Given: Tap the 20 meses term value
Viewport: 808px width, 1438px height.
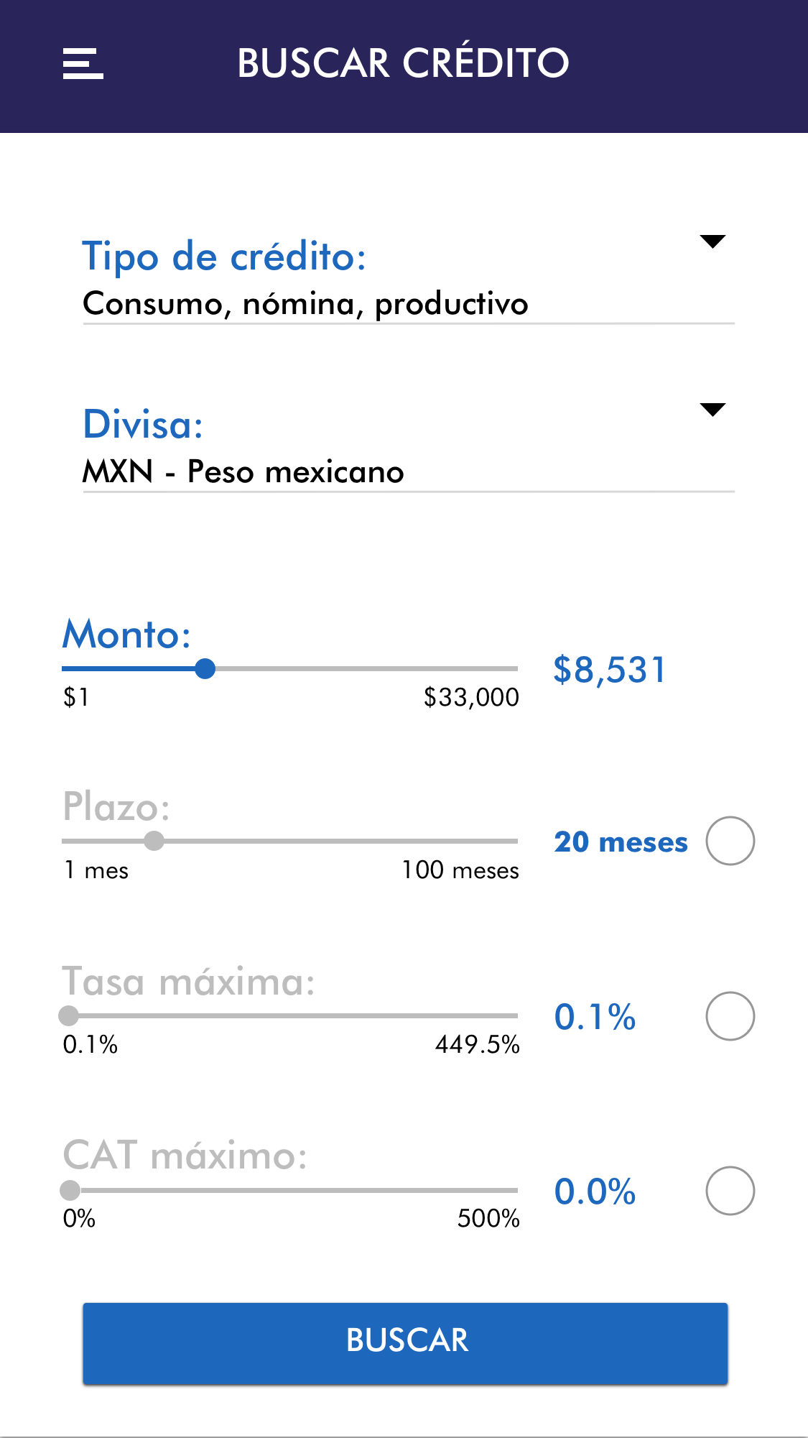Looking at the screenshot, I should point(621,842).
